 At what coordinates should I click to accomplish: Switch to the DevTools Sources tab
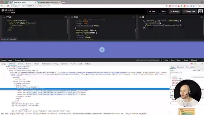tap(28, 64)
